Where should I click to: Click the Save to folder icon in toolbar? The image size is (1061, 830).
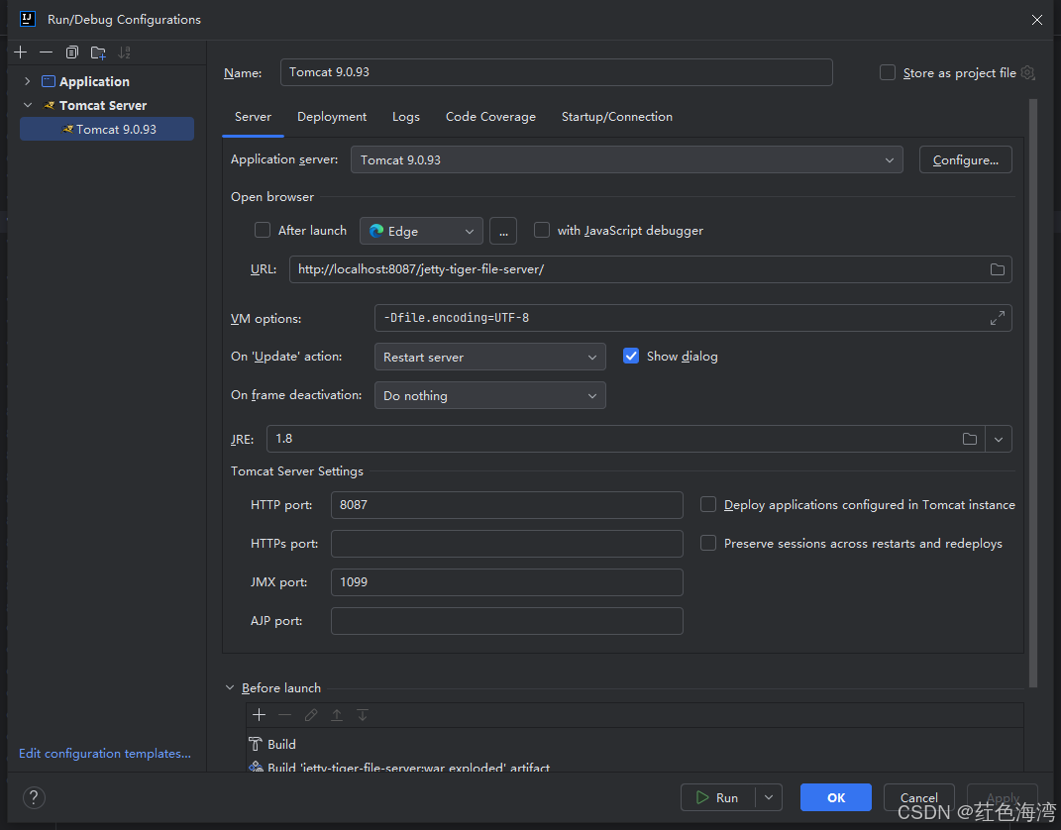(97, 52)
